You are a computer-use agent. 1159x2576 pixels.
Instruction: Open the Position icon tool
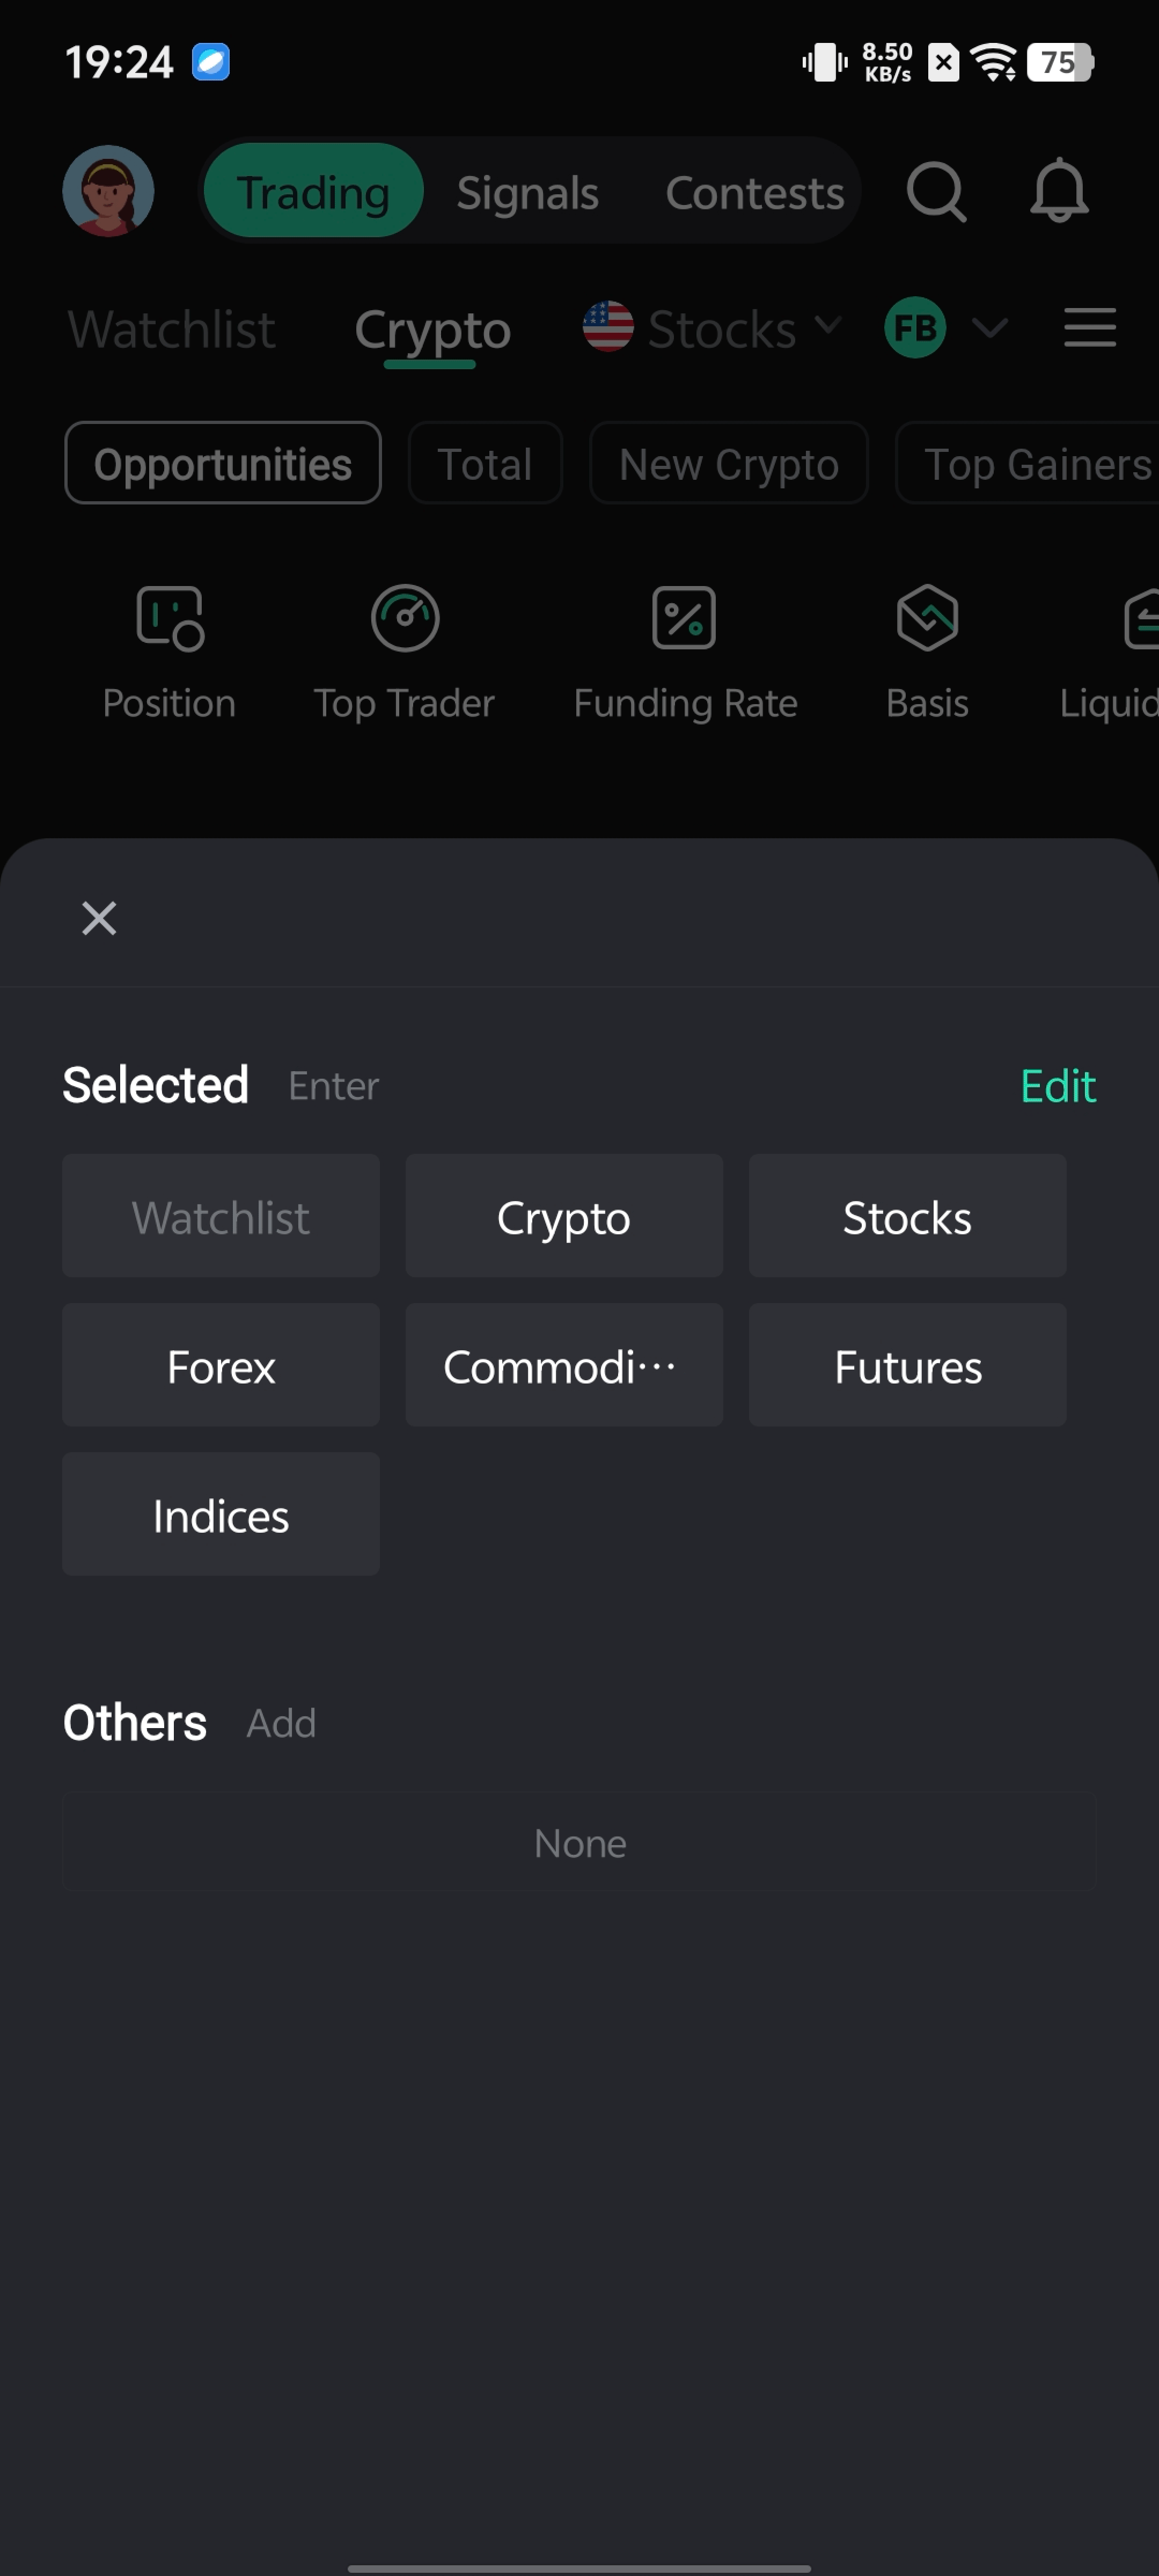pyautogui.click(x=169, y=619)
